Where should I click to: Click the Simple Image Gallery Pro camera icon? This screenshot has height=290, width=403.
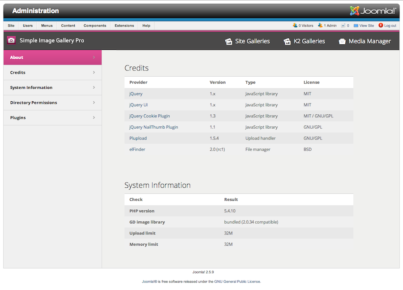(x=11, y=40)
